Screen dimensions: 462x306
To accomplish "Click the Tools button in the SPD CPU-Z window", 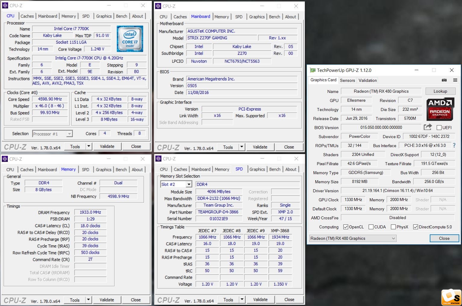I will coord(228,300).
